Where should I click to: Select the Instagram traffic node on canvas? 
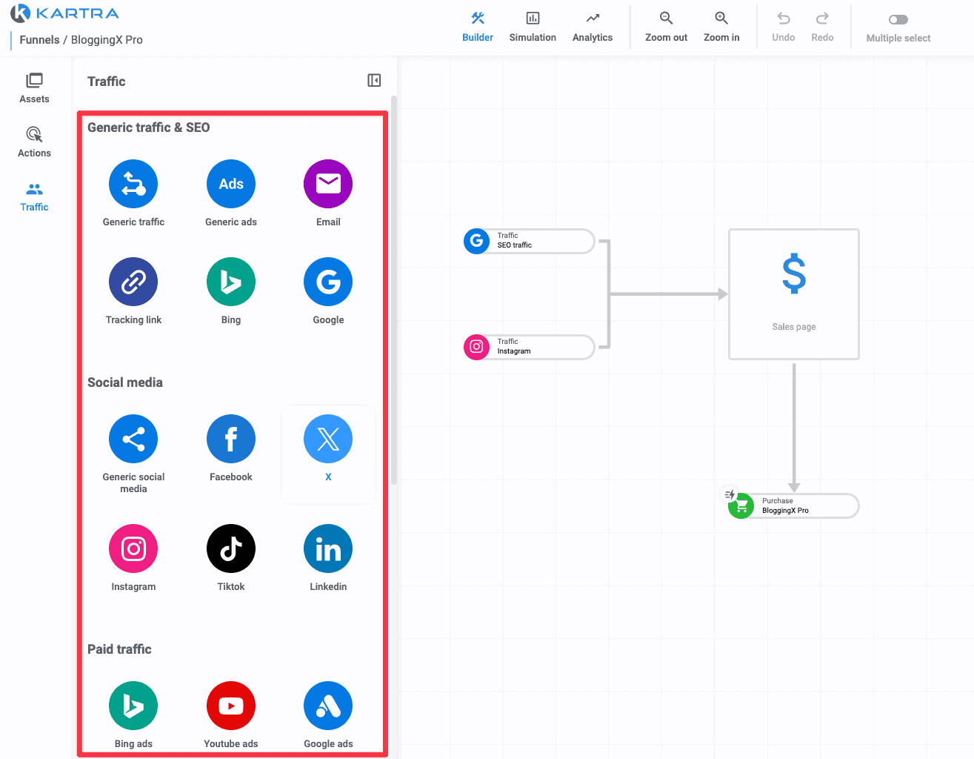529,347
